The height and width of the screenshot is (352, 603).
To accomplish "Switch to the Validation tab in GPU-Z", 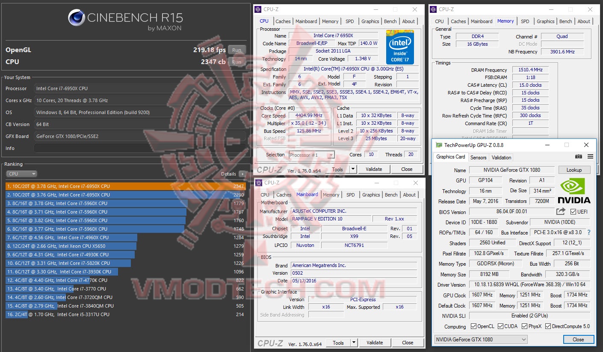I will [x=502, y=158].
